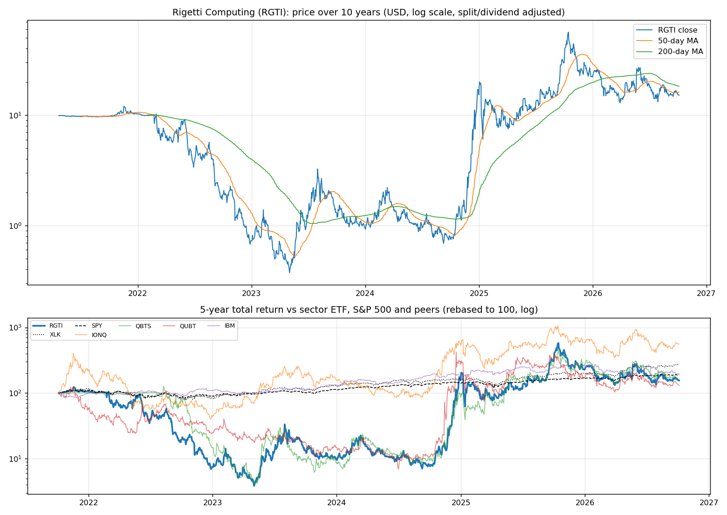The image size is (727, 515).
Task: Click the Rigetti Computing price chart title
Action: tap(369, 12)
